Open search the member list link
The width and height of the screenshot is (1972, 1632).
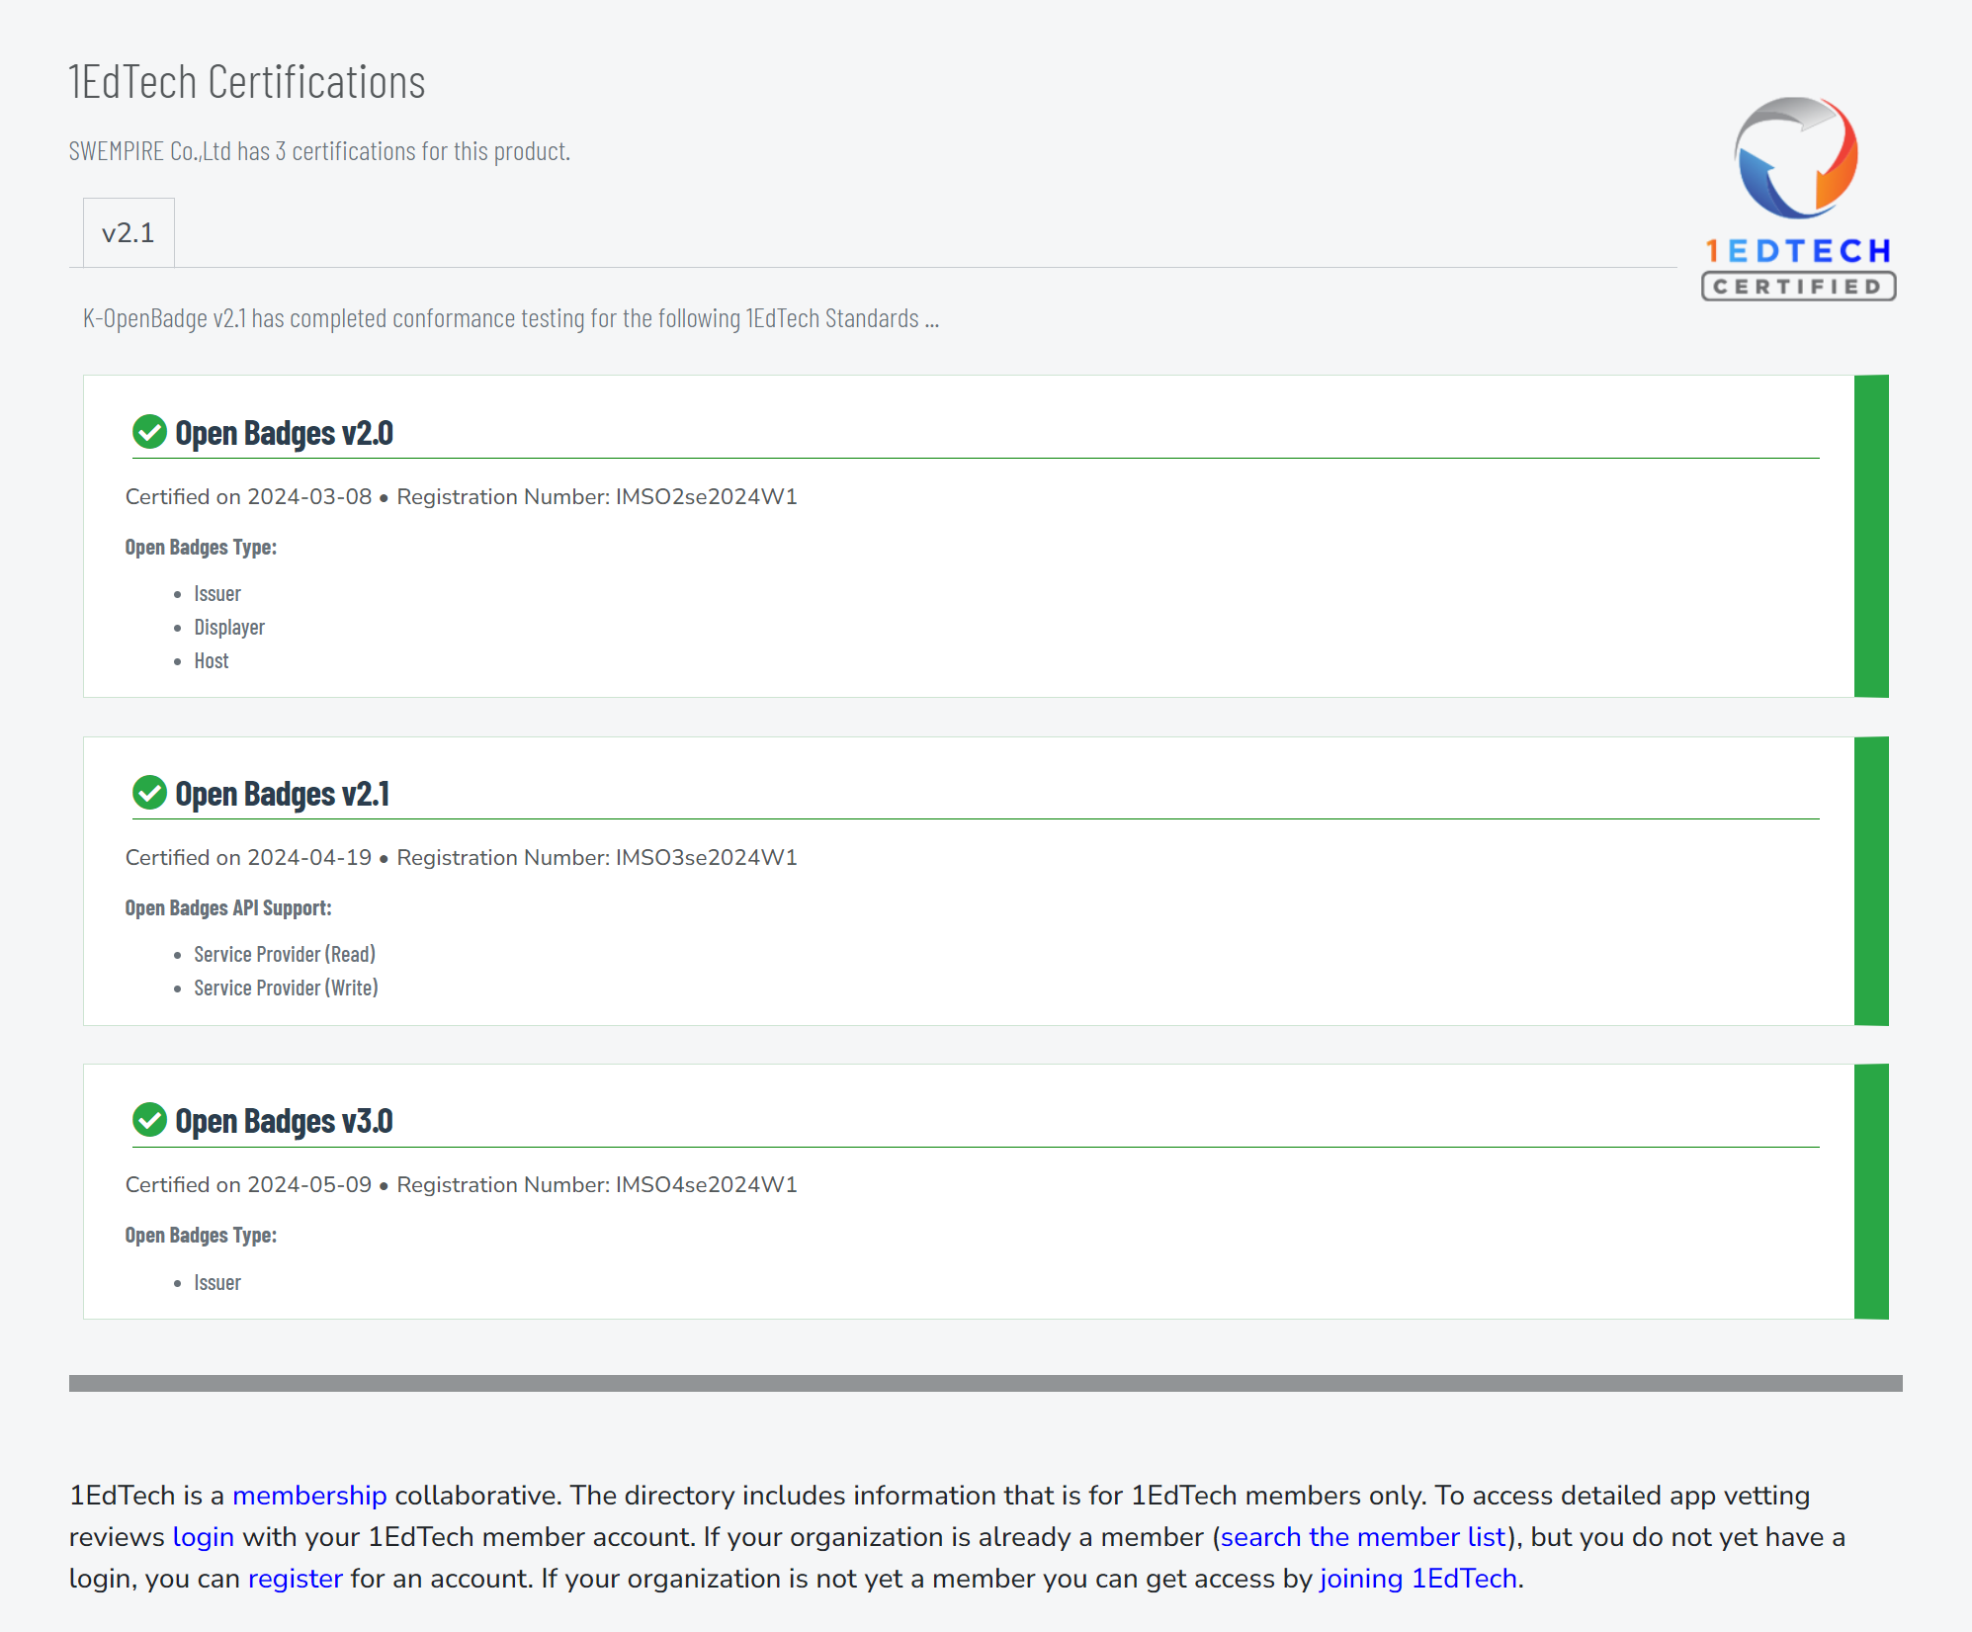1363,1537
